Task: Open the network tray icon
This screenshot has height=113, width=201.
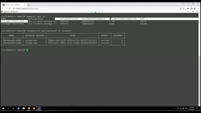Action: [x=178, y=108]
